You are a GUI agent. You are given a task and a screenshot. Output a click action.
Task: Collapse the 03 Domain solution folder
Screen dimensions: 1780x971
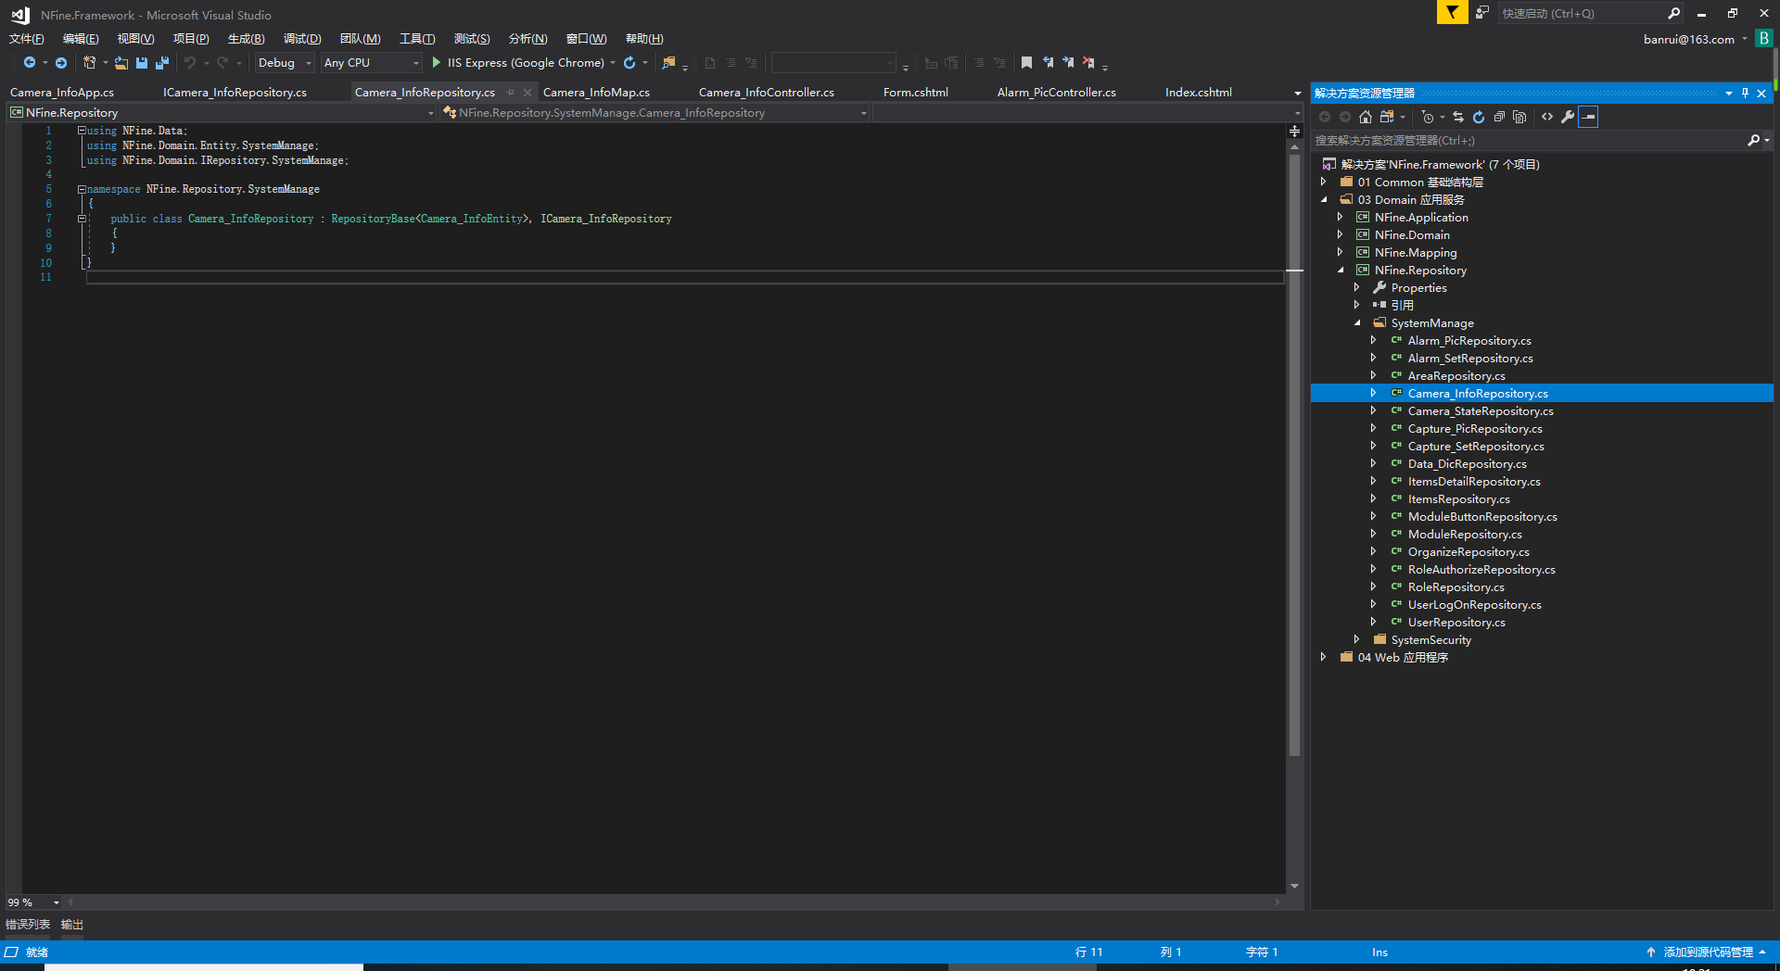1324,200
